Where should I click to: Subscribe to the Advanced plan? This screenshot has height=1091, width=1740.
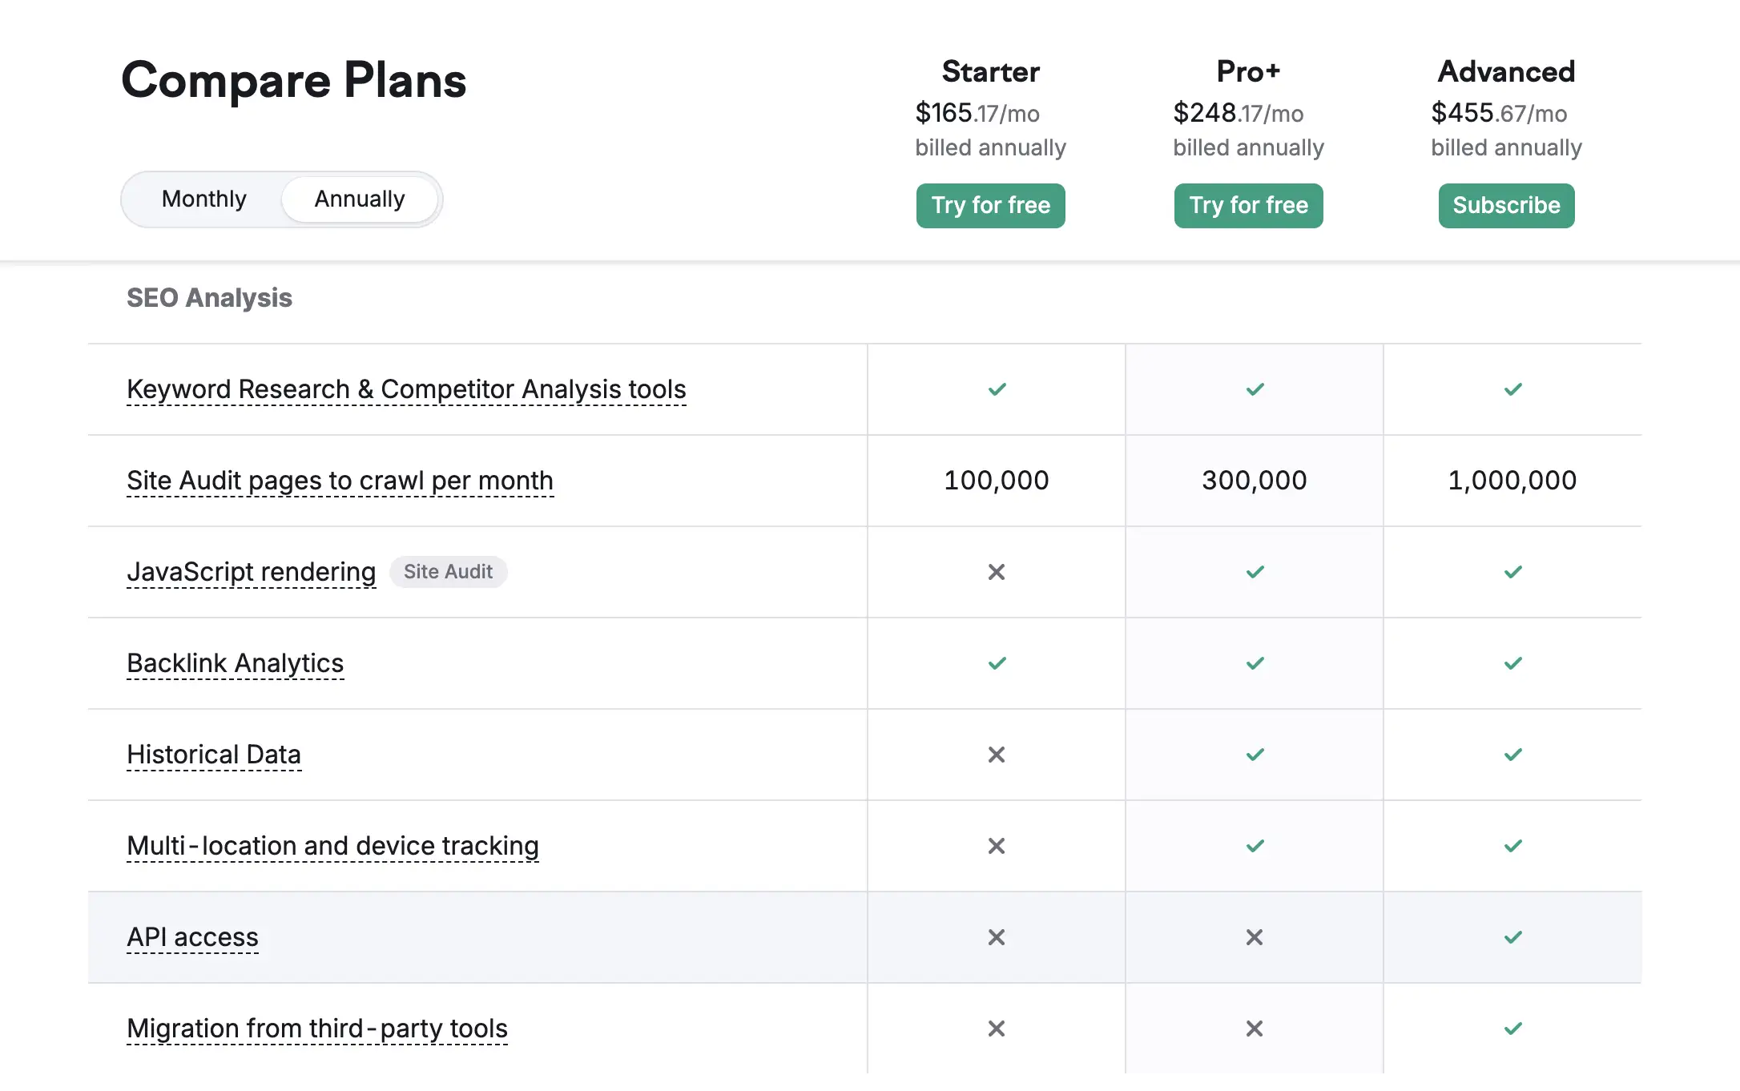tap(1506, 205)
